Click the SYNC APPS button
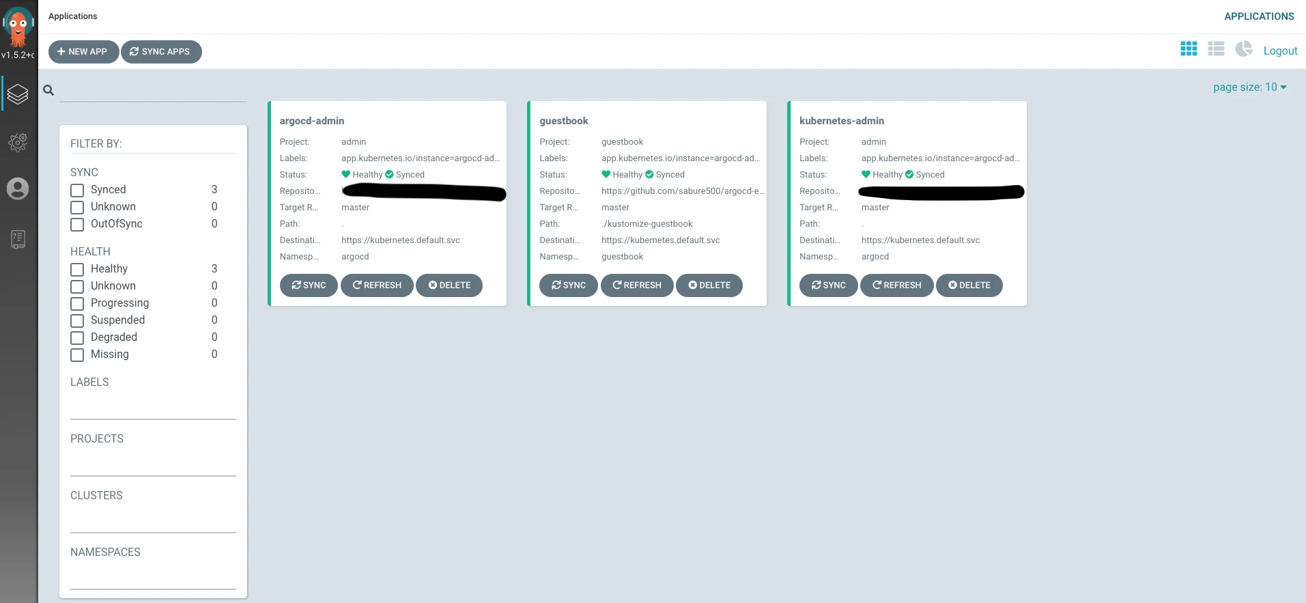Screen dimensions: 1306x603 [x=161, y=52]
